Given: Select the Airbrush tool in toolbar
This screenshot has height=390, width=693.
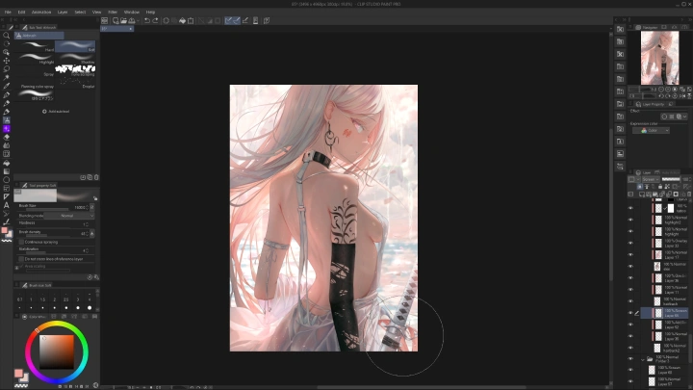Looking at the screenshot, I should tap(6, 120).
